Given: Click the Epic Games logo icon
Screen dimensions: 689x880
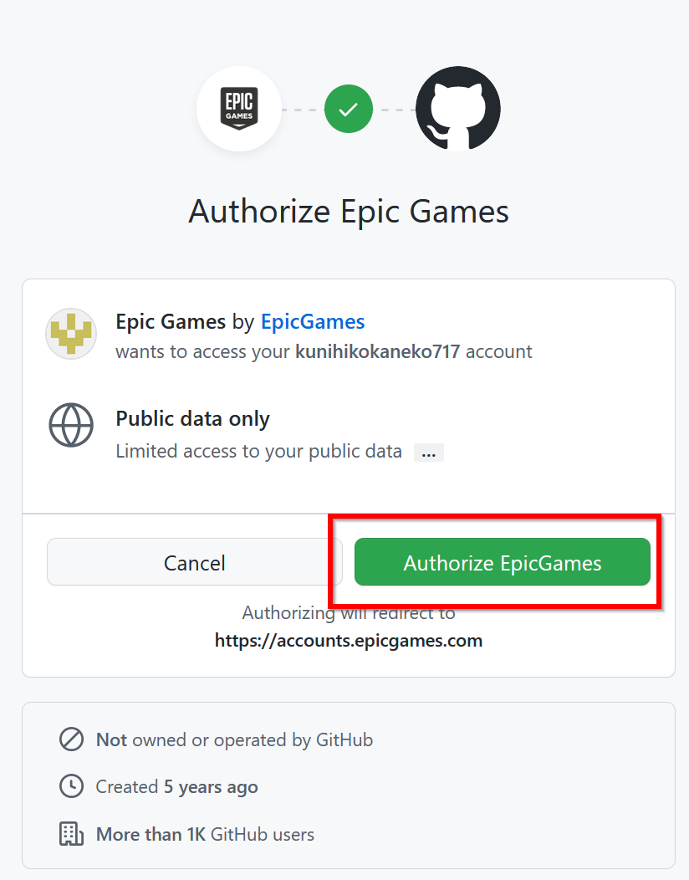Looking at the screenshot, I should pyautogui.click(x=239, y=109).
